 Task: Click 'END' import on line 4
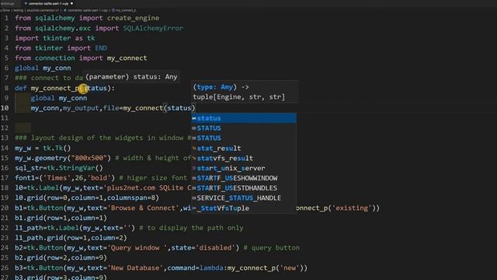pos(101,48)
